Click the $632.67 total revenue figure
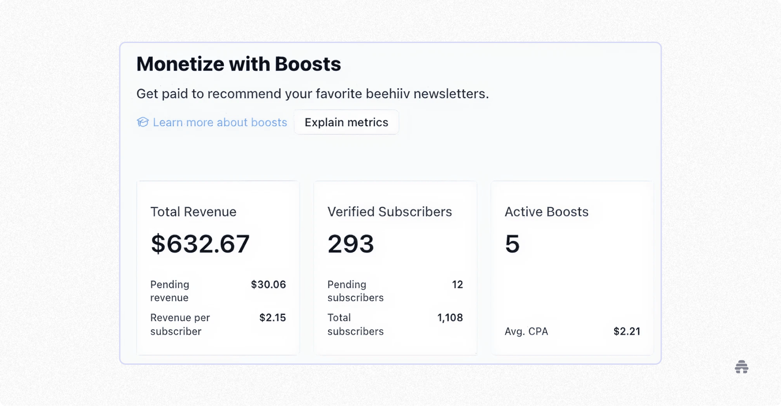 click(x=200, y=244)
